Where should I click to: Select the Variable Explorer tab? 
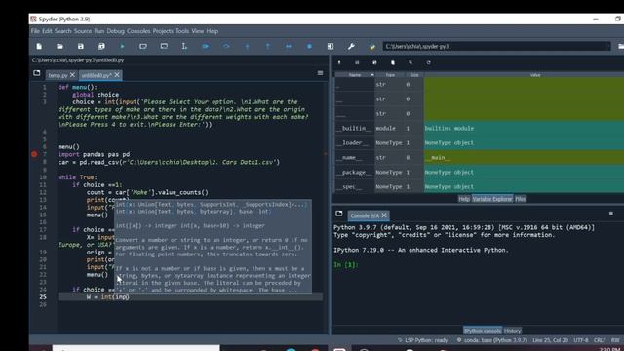(492, 199)
